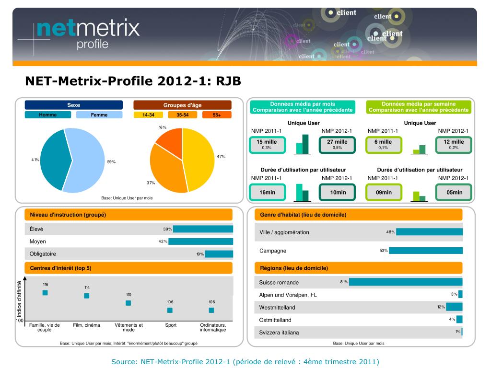Click the 05min weekly duration box
491x368 pixels.
pyautogui.click(x=454, y=192)
